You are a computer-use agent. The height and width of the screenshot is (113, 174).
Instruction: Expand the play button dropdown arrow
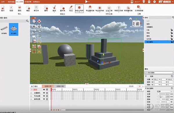click(x=89, y=2)
